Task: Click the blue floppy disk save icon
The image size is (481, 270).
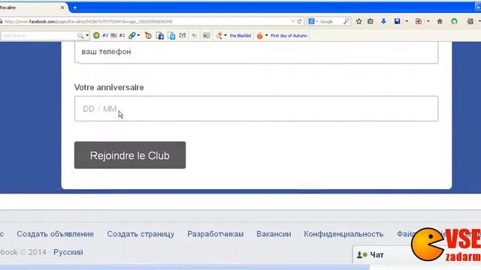Action: coord(398,22)
